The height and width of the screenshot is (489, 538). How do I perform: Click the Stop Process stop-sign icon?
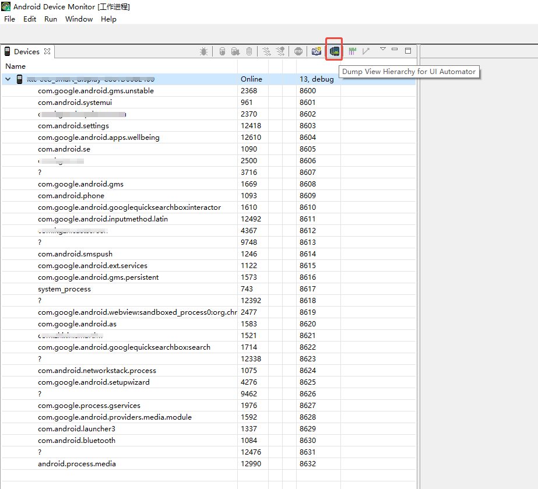point(298,51)
